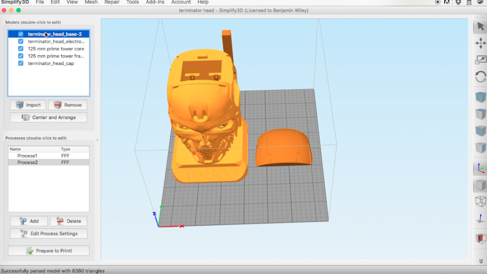This screenshot has width=487, height=274.
Task: Click Center and Arrange button
Action: (x=48, y=117)
